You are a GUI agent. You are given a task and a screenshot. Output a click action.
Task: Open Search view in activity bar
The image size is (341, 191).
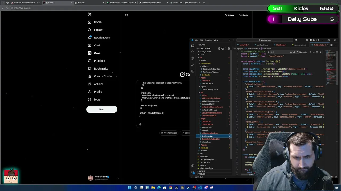193,52
